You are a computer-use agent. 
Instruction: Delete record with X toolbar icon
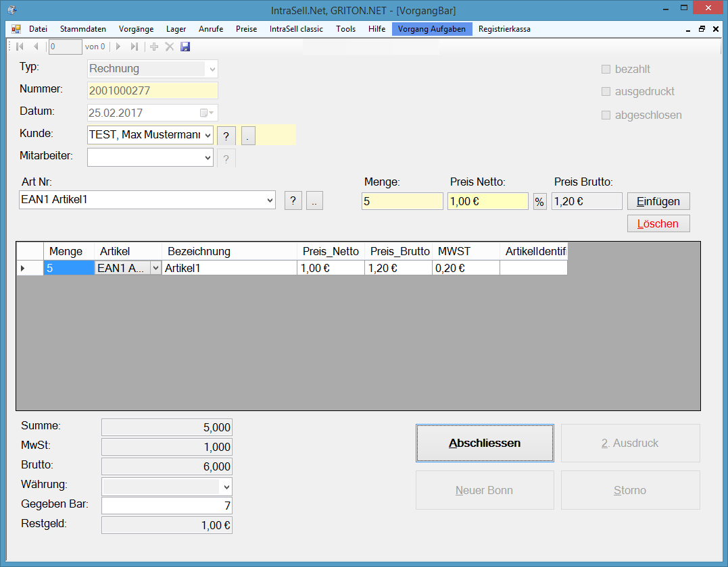170,47
